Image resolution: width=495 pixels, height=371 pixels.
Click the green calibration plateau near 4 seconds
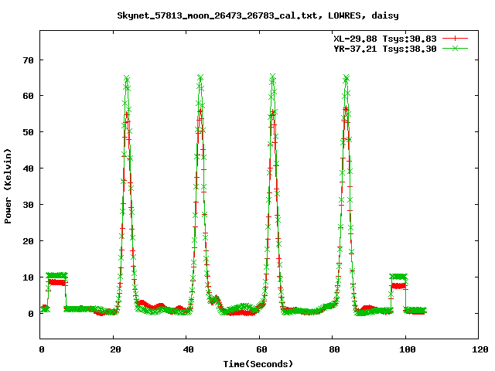[56, 275]
